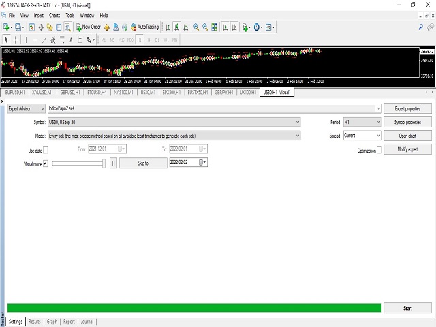Tile chart windows icon
The height and width of the screenshot is (327, 436).
pos(214,27)
